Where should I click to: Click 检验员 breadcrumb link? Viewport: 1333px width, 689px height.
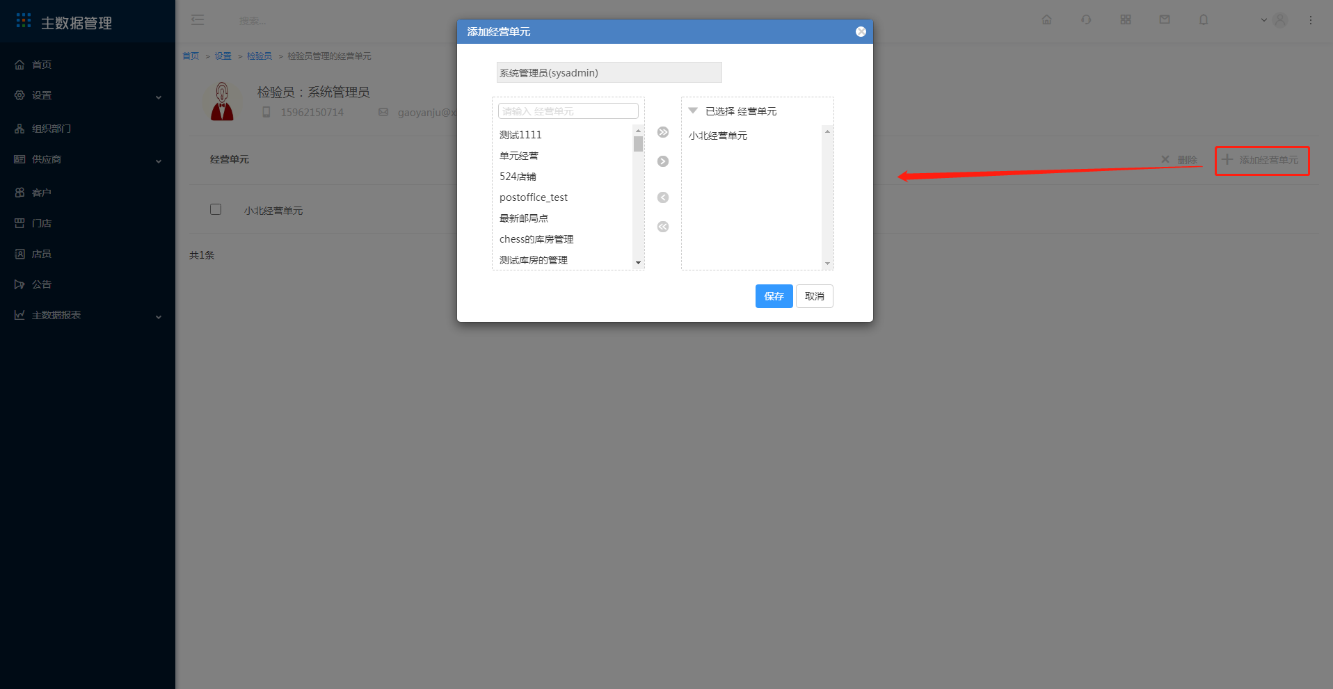click(x=260, y=56)
